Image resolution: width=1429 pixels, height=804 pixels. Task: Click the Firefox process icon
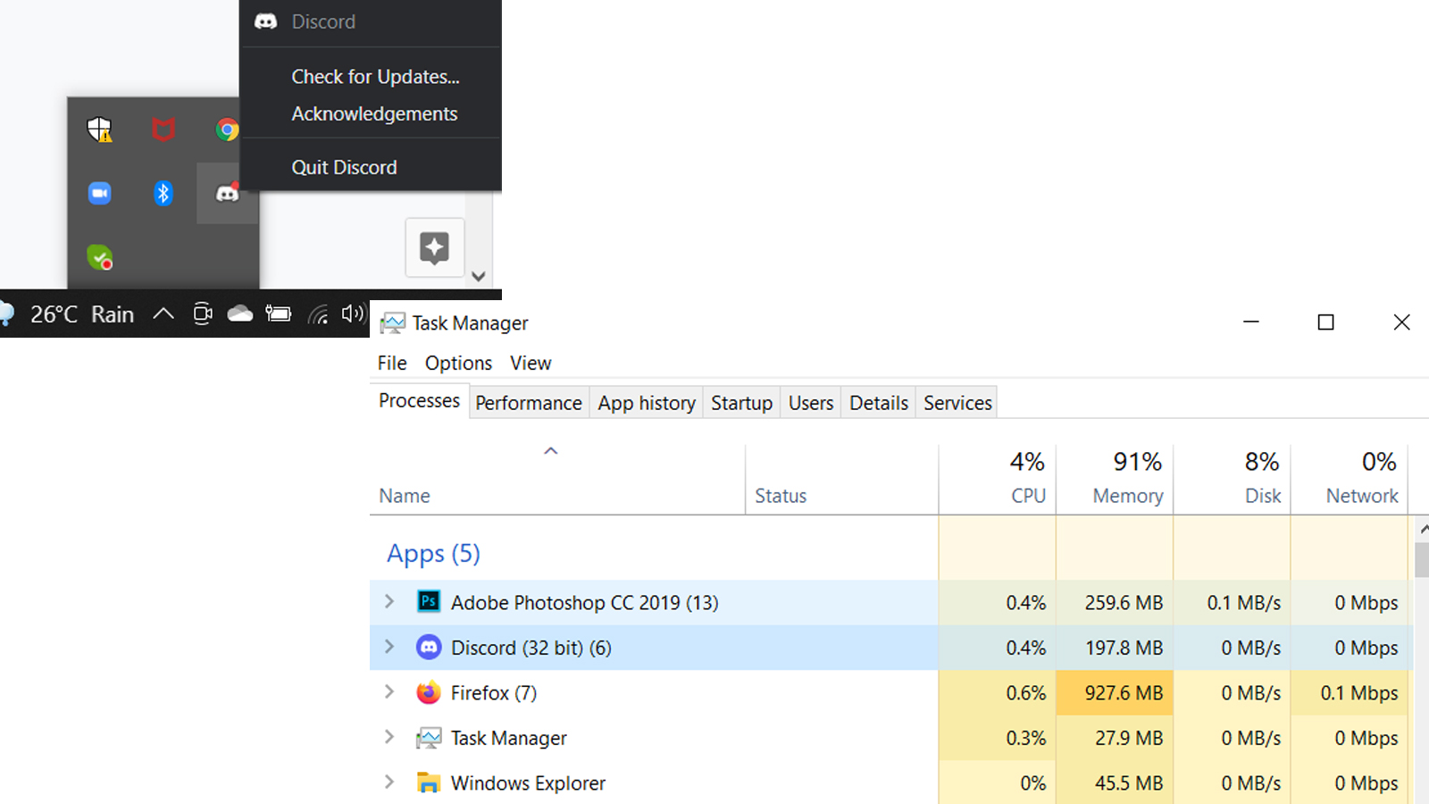(429, 692)
